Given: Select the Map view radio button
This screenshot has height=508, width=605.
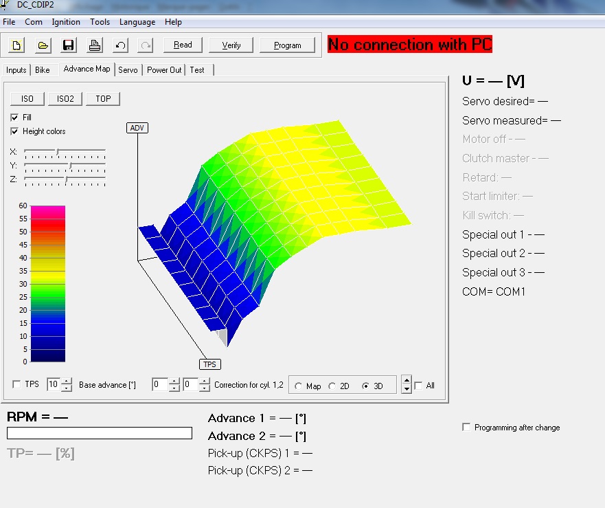Looking at the screenshot, I should pos(298,386).
